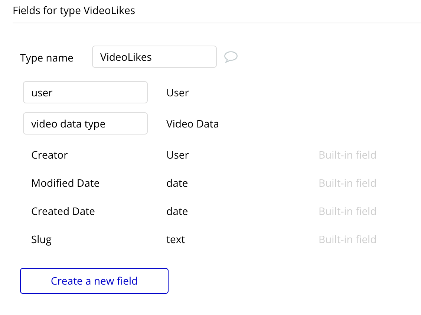Screen dimensions: 421x315
Task: Click the date type in Modified Date row
Action: coord(177,183)
